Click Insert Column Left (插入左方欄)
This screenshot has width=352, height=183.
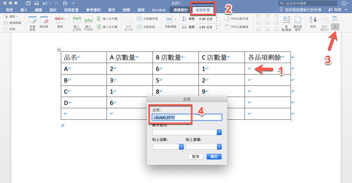coord(107,19)
